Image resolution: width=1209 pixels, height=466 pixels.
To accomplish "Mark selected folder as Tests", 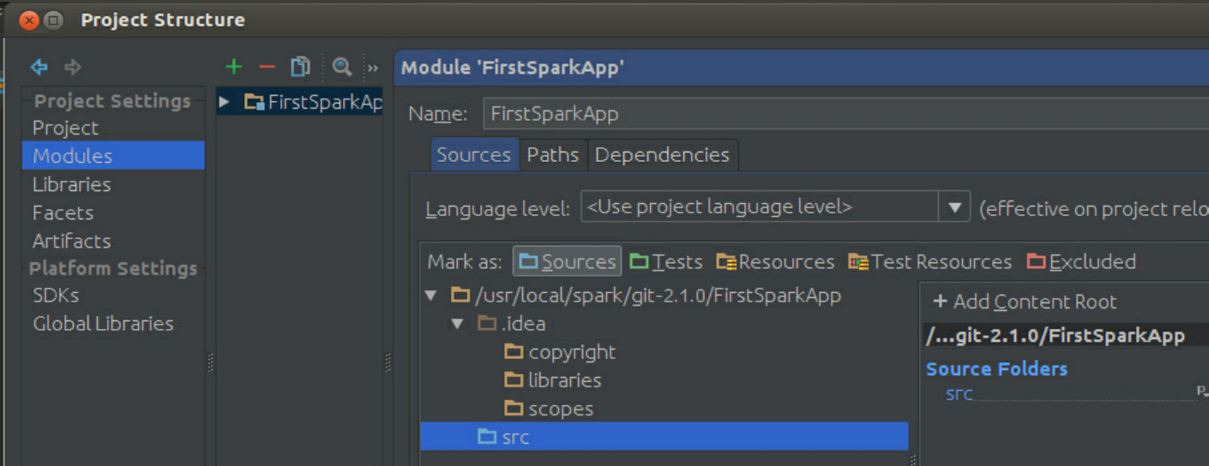I will (x=666, y=262).
